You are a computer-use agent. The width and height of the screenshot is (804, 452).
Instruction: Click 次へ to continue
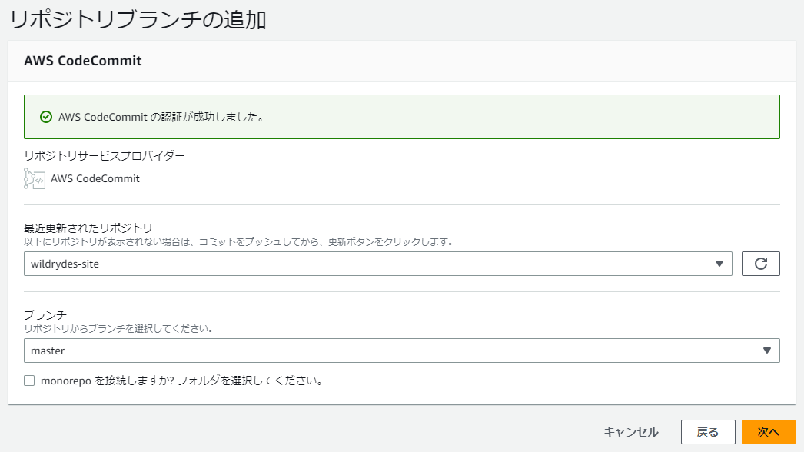coord(768,431)
